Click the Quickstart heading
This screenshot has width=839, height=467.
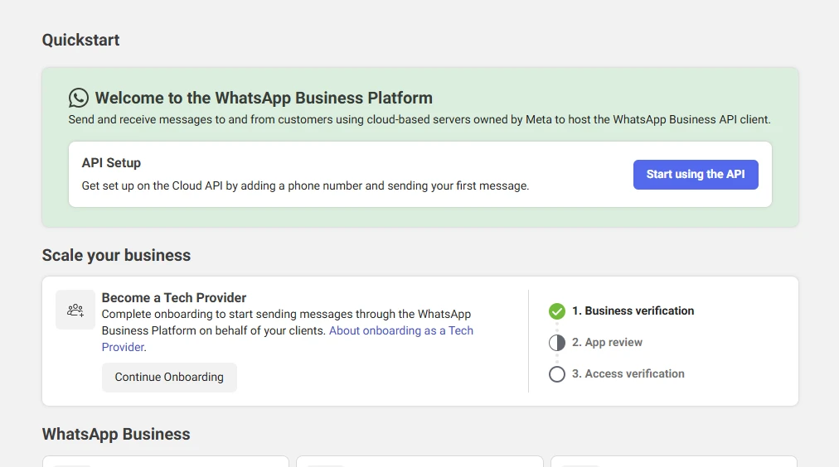80,40
